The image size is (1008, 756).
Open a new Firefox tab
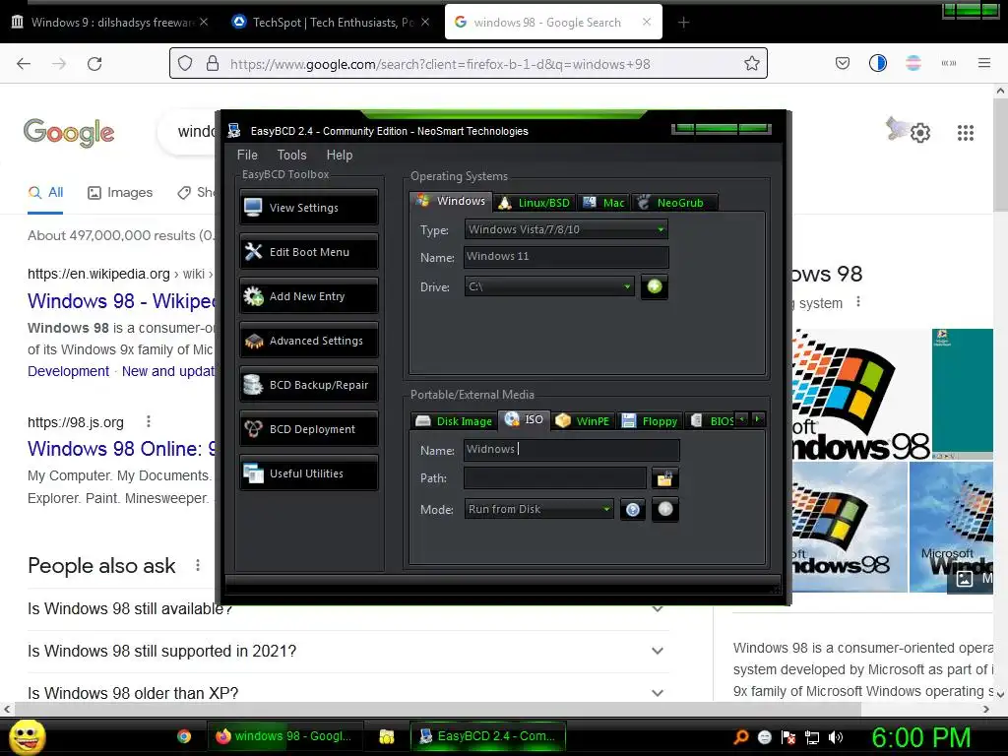[x=683, y=23]
